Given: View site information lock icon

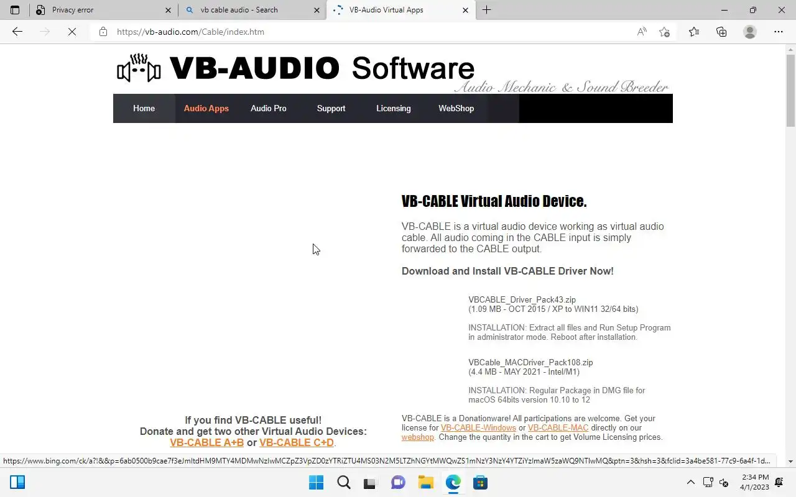Looking at the screenshot, I should tap(103, 32).
